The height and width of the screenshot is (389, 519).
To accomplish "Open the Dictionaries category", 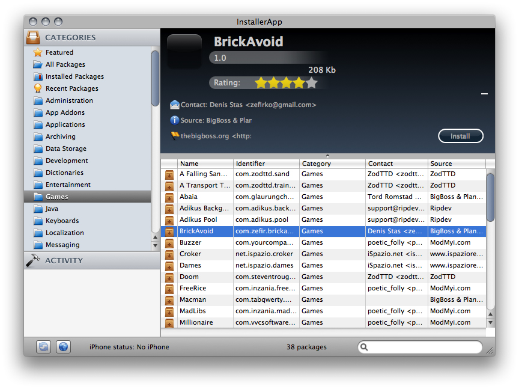I will (x=87, y=173).
